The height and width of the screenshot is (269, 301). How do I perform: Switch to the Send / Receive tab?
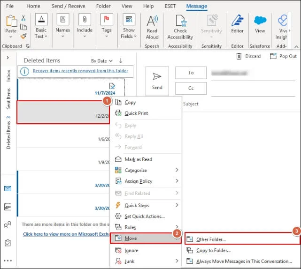pyautogui.click(x=69, y=6)
